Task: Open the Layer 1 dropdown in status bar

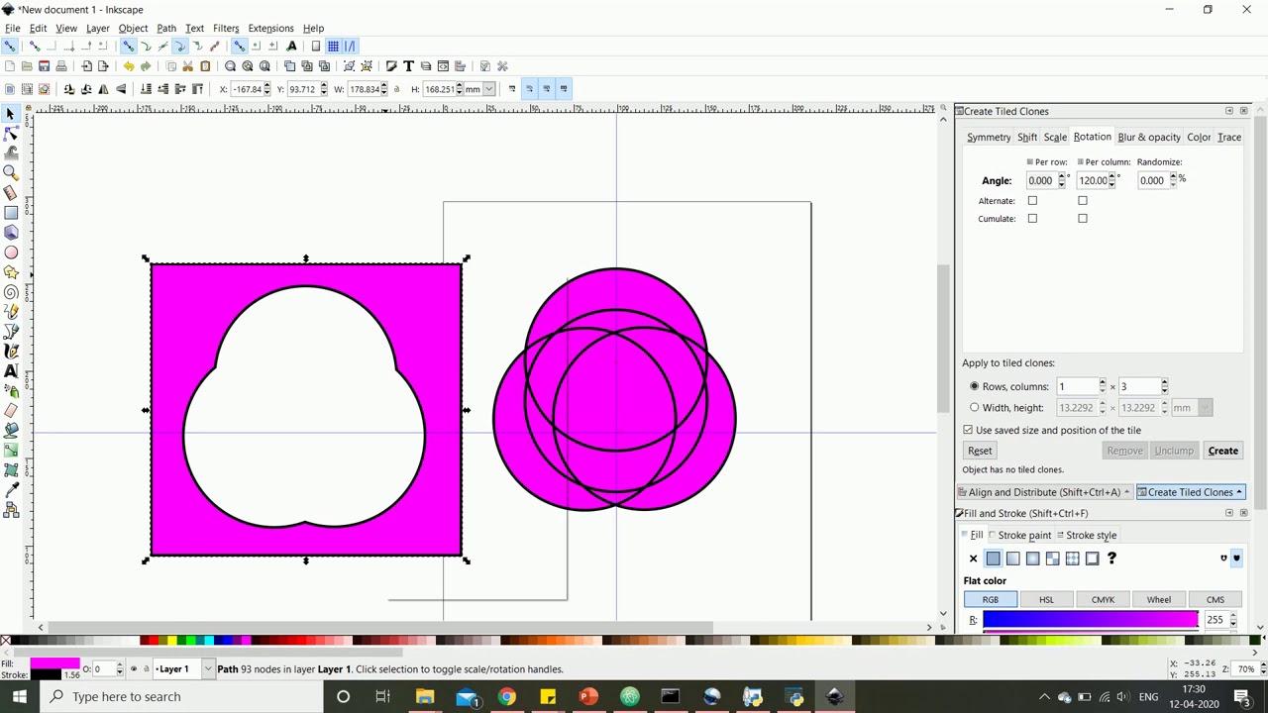Action: [x=208, y=669]
